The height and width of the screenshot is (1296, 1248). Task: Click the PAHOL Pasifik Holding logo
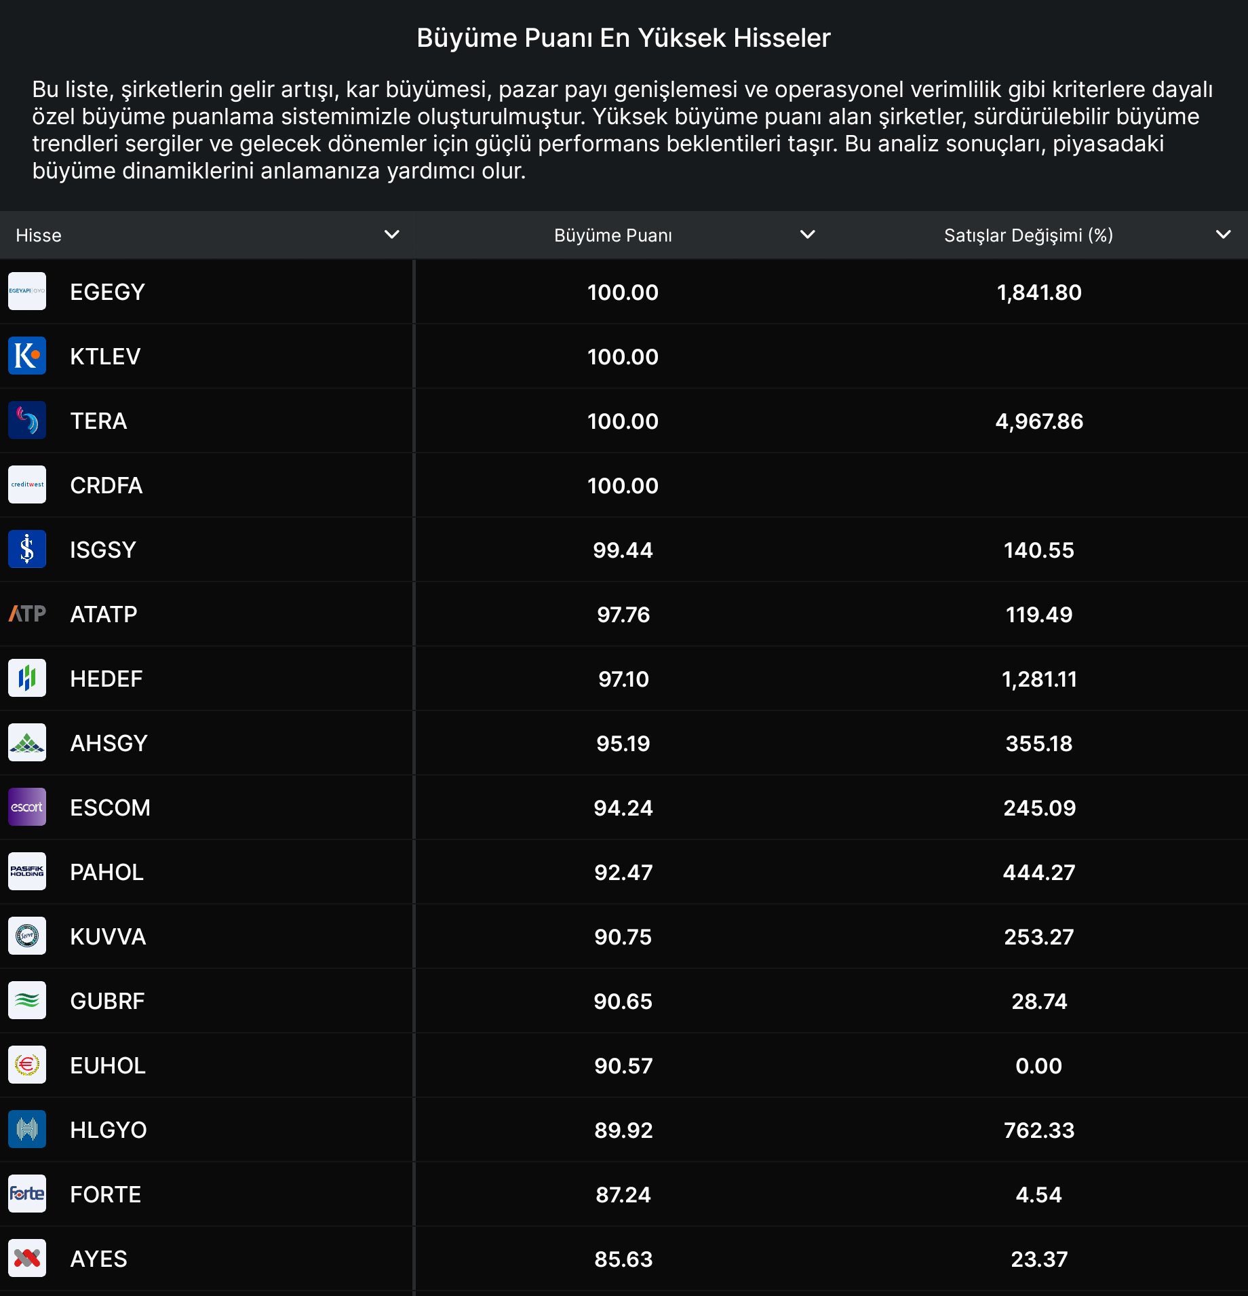[x=27, y=871]
